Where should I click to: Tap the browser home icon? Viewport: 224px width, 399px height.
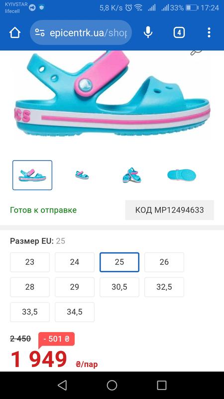(x=15, y=33)
